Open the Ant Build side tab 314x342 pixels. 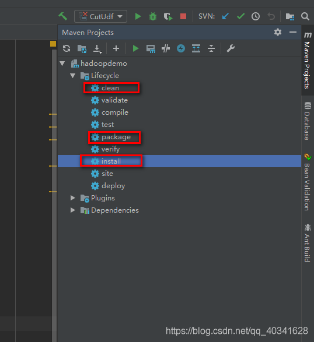(x=308, y=242)
